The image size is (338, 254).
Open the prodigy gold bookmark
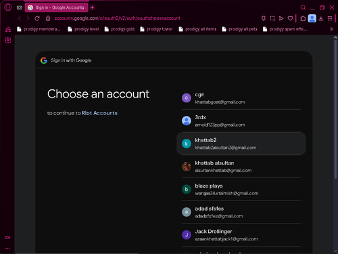pos(120,29)
